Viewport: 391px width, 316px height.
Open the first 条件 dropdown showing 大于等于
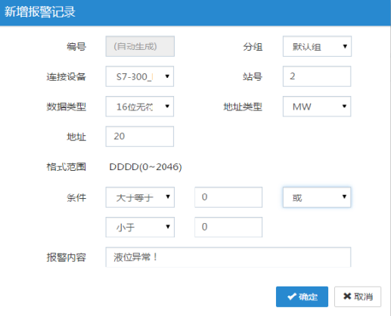coord(140,197)
